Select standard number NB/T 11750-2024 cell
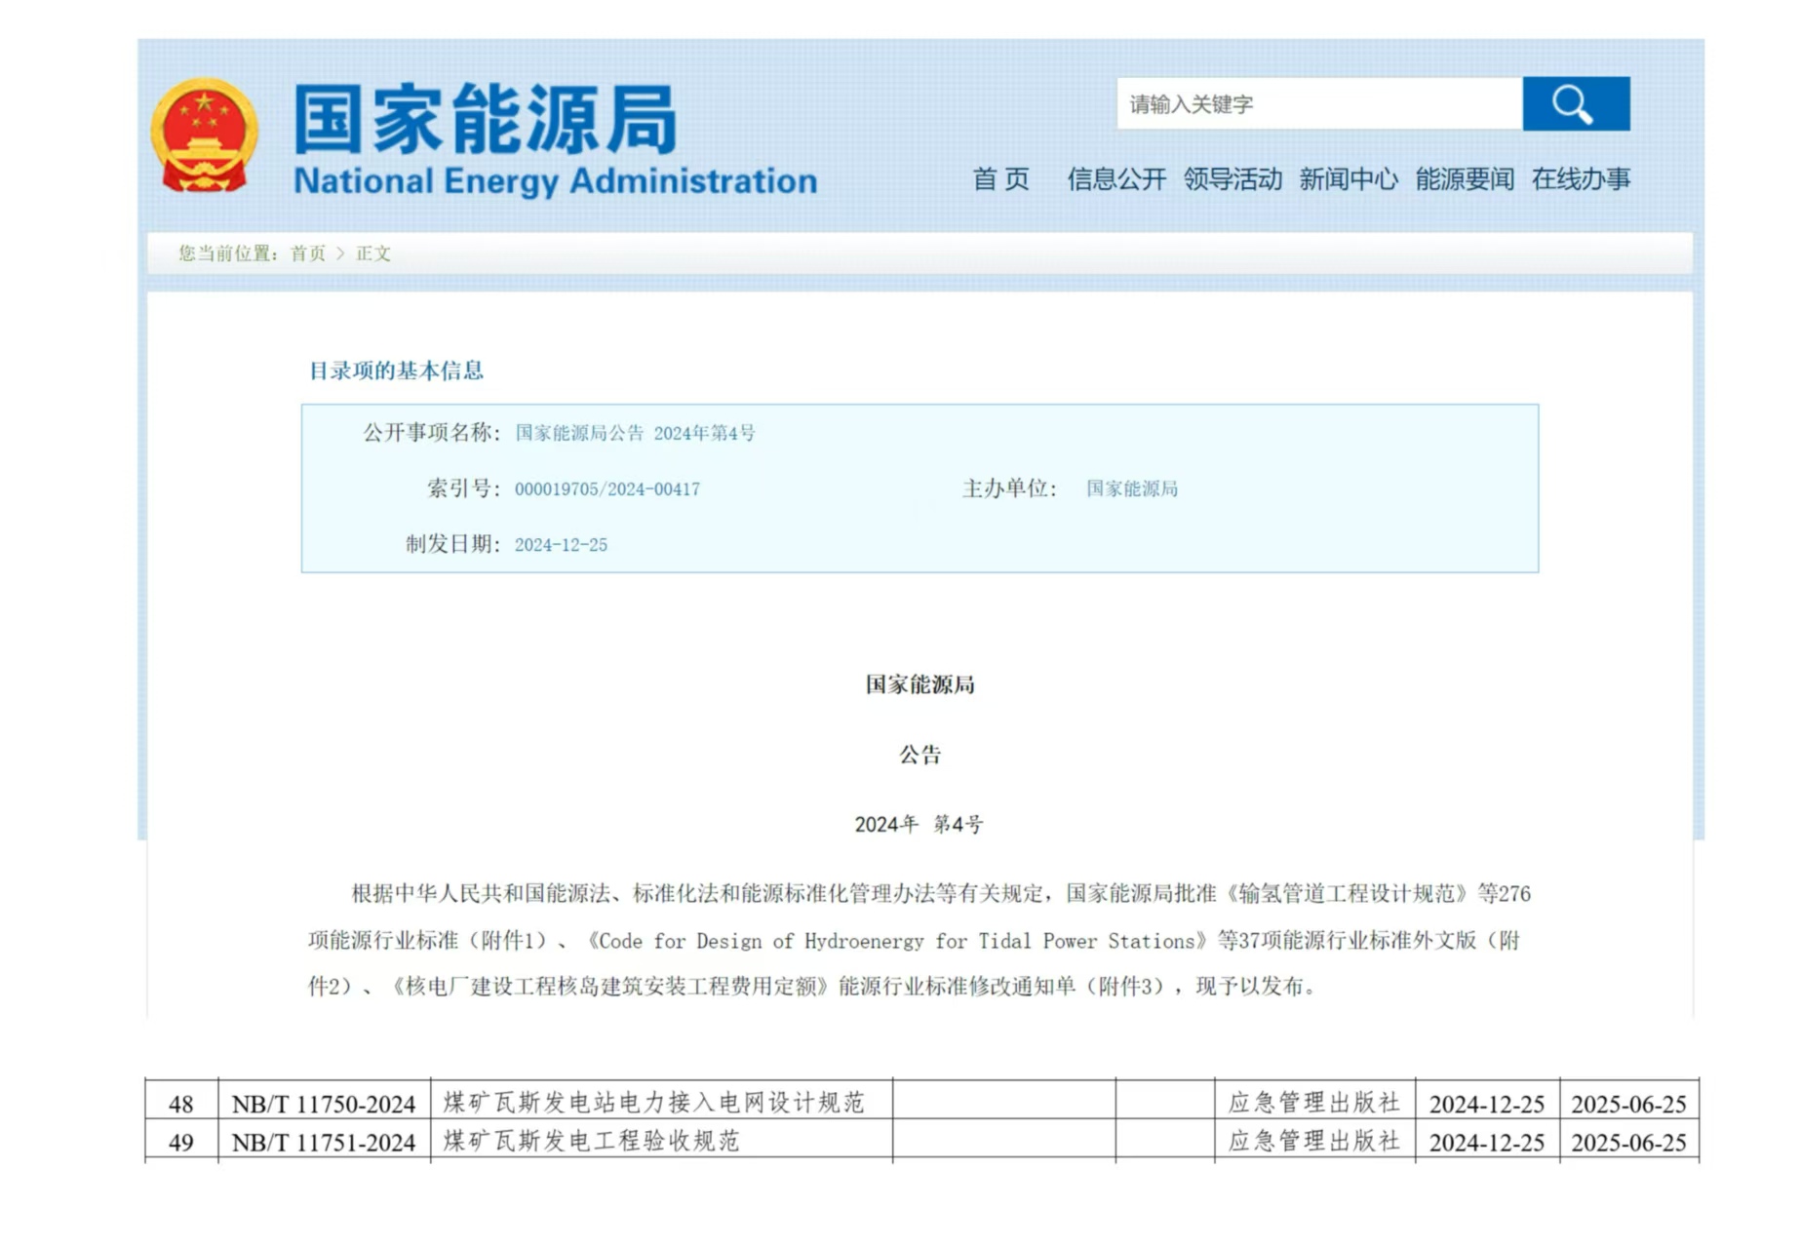The height and width of the screenshot is (1247, 1800). 323,1104
